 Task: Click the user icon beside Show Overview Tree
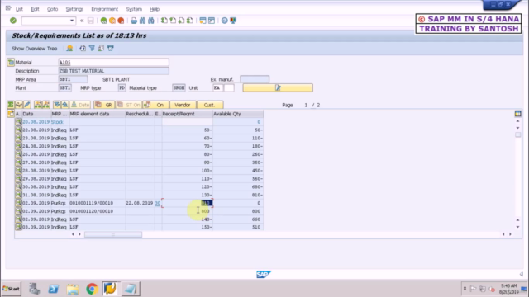click(x=69, y=49)
